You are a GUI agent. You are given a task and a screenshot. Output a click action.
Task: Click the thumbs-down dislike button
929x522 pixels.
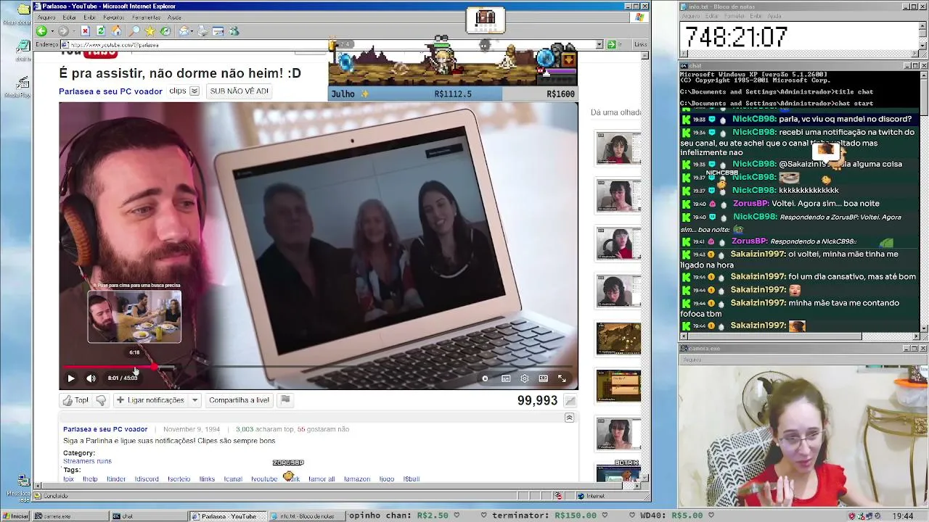(x=101, y=400)
